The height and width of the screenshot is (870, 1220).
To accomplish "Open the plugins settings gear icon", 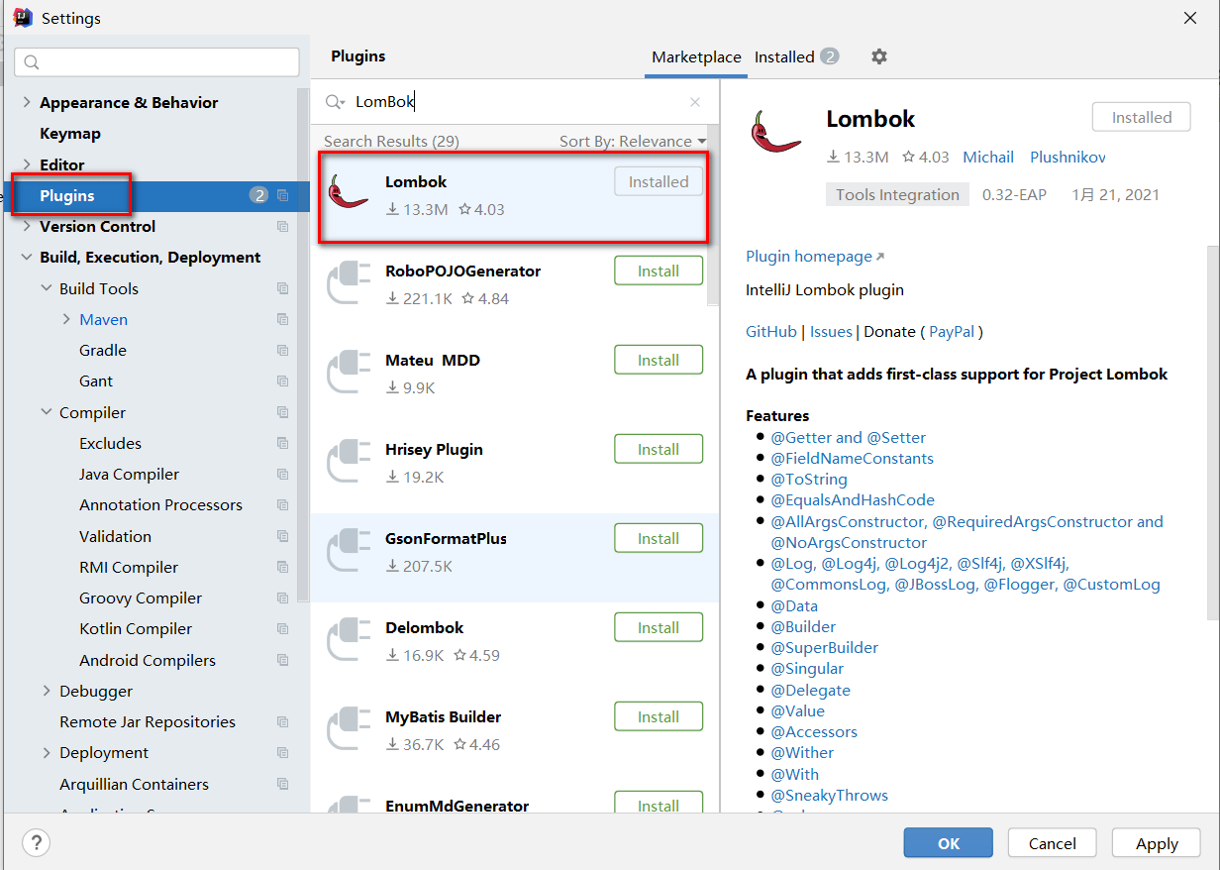I will point(879,56).
